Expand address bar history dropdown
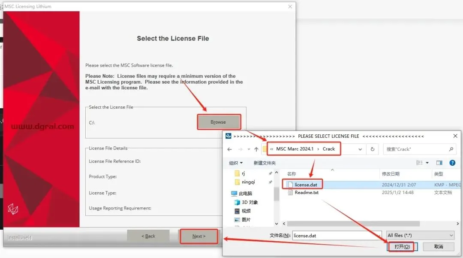463x258 pixels. pyautogui.click(x=360, y=149)
